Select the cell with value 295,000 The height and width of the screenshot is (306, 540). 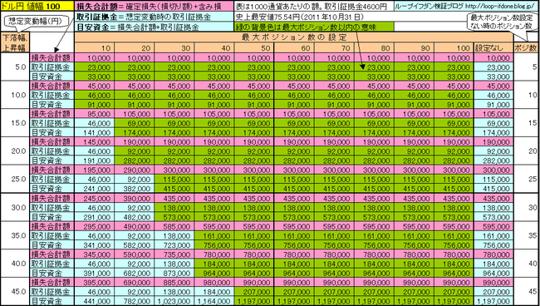(x=95, y=227)
